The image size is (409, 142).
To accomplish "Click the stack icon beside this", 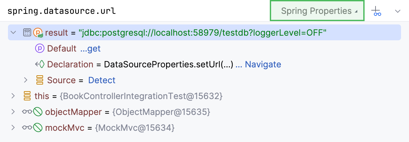I will click(x=27, y=96).
